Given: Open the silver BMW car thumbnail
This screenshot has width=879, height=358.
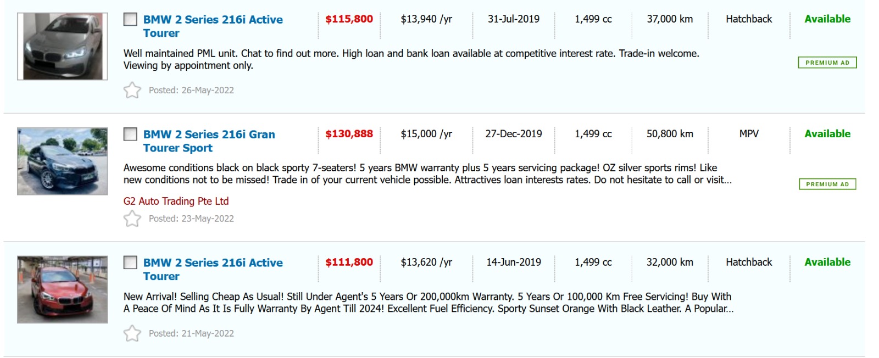Looking at the screenshot, I should click(63, 47).
